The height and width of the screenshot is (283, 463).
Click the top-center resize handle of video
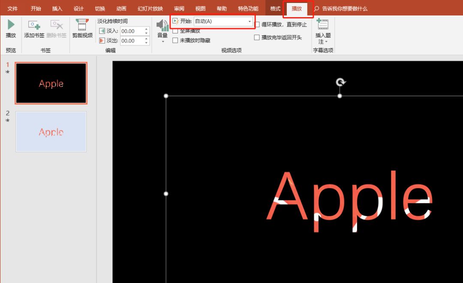340,96
